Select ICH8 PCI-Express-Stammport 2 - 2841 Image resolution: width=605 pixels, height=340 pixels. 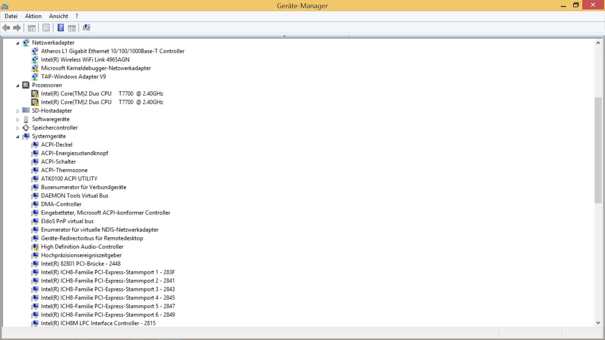[x=108, y=280]
